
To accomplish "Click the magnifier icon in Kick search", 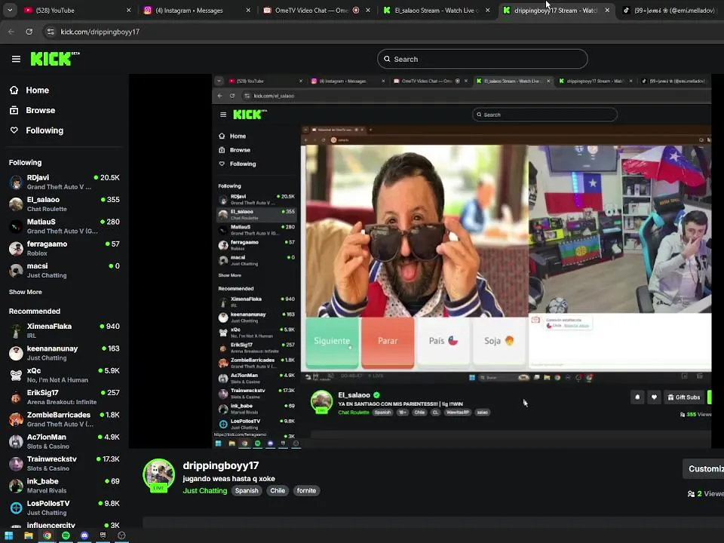I will pos(388,59).
